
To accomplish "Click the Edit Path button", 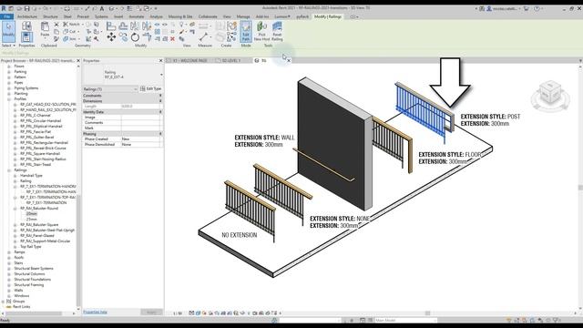I will tap(246, 31).
